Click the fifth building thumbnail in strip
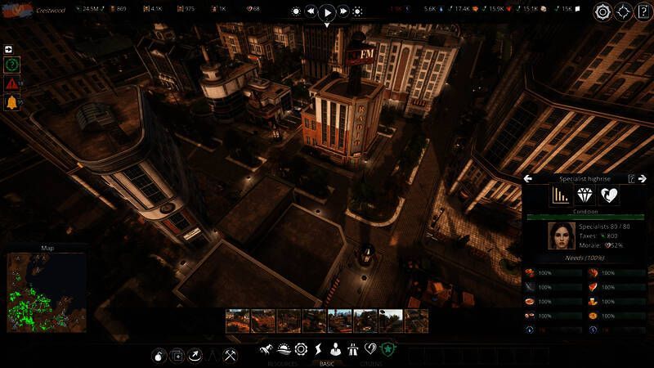Viewport: 654px width, 368px height. (339, 321)
